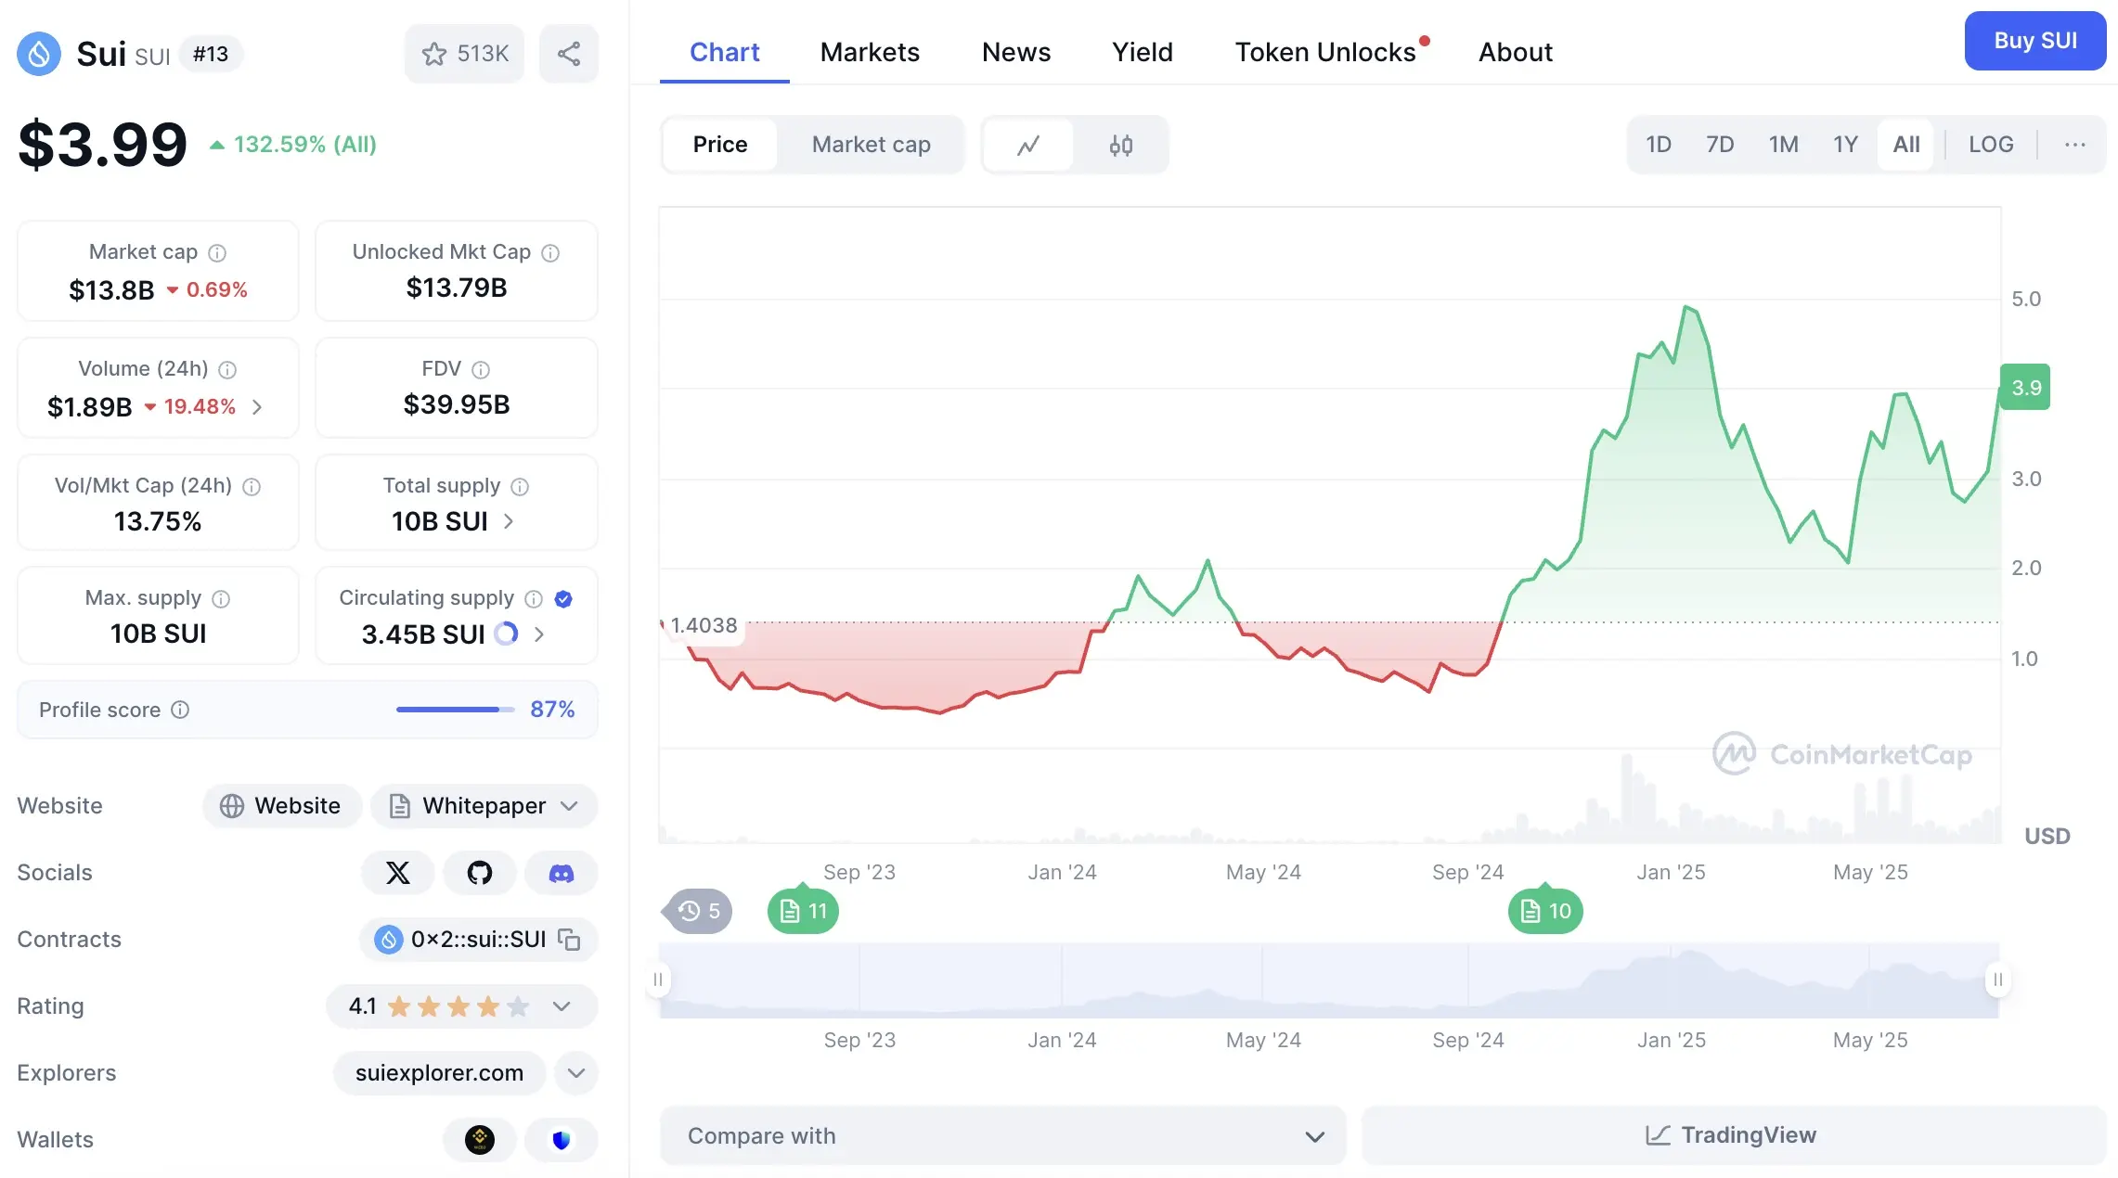Click the Sui coin logo icon
Viewport: 2118px width, 1178px height.
39,54
